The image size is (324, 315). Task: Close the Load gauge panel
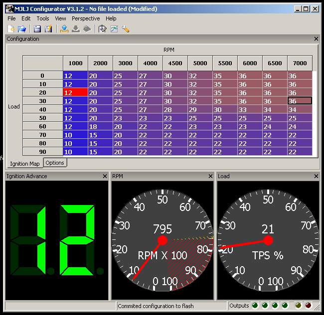pos(316,176)
